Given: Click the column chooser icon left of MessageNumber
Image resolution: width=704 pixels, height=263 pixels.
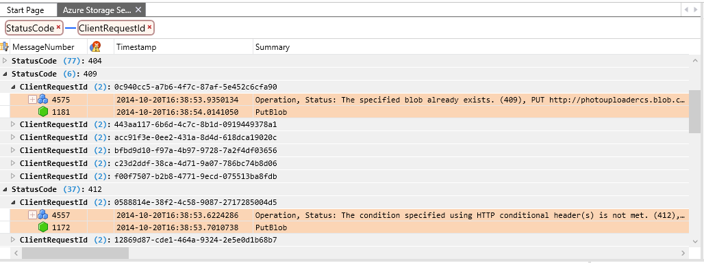Looking at the screenshot, I should pyautogui.click(x=4, y=46).
